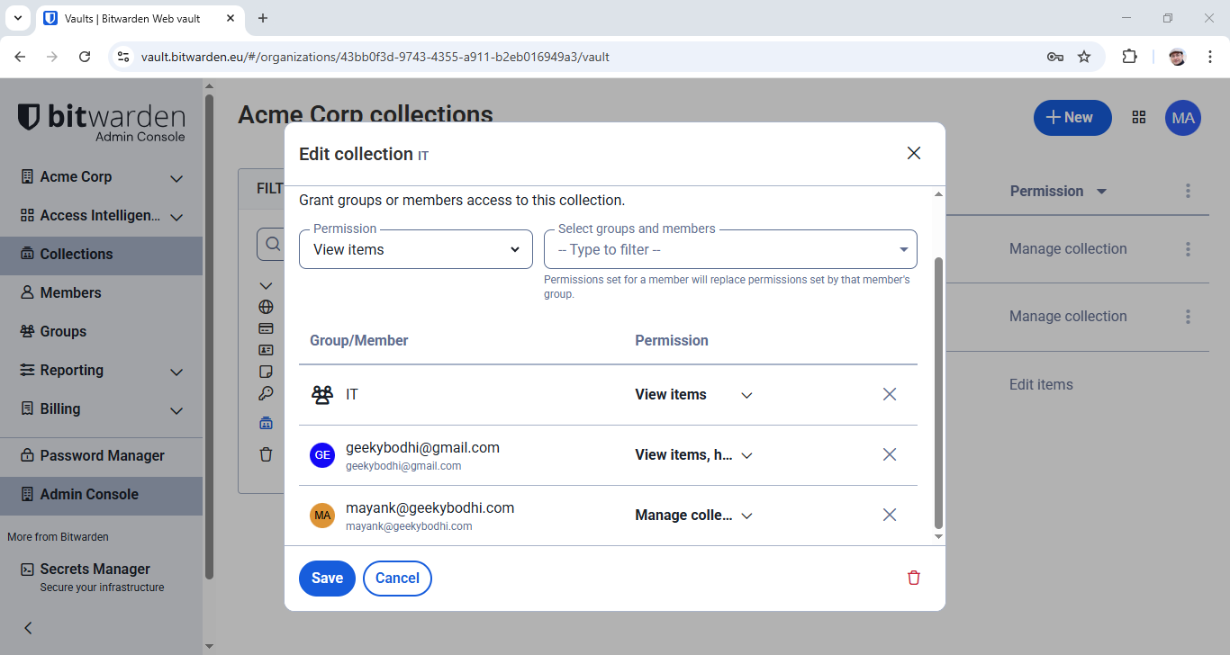The image size is (1230, 655).
Task: Click the IT group name row
Action: point(352,394)
